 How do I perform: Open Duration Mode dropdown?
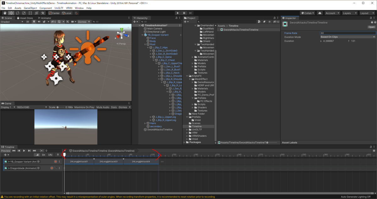point(348,37)
